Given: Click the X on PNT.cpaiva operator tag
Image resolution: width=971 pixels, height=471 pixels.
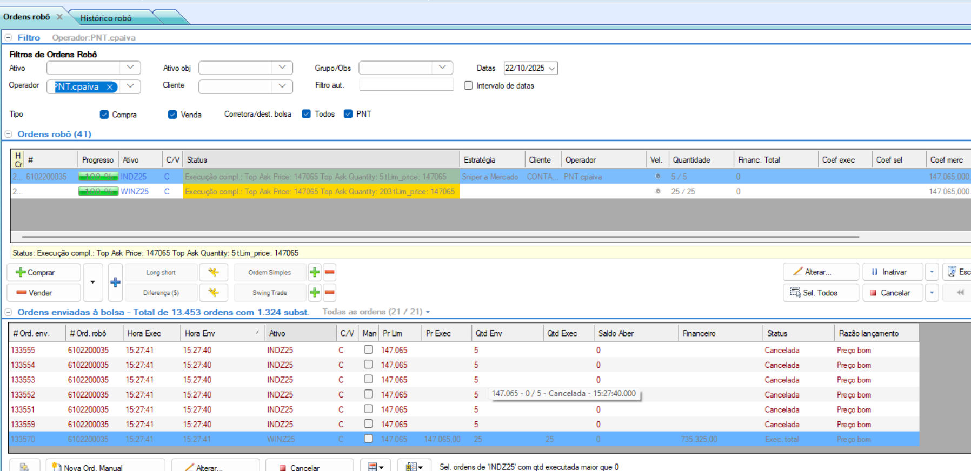Looking at the screenshot, I should [110, 87].
